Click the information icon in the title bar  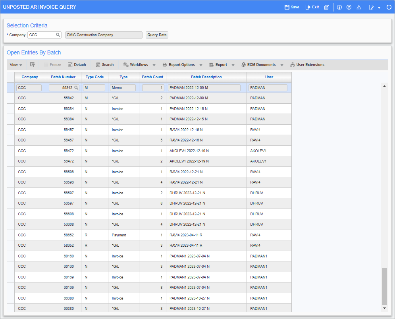tap(339, 7)
